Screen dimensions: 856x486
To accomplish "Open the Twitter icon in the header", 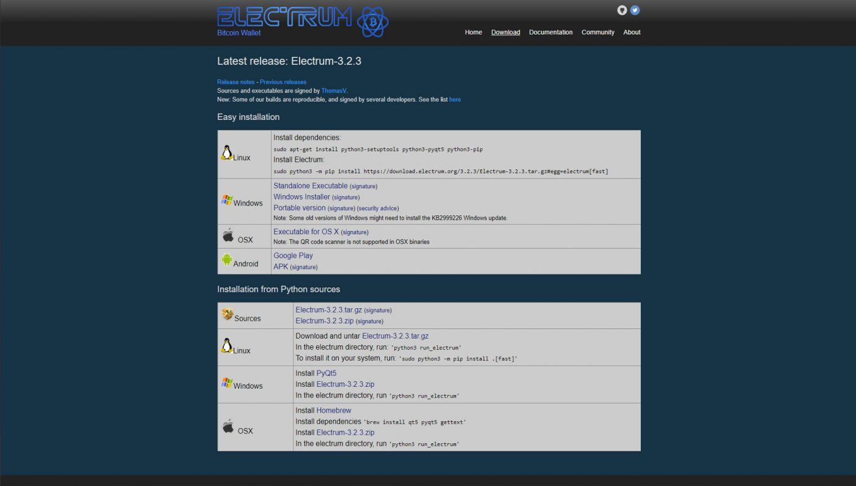I will coord(635,10).
